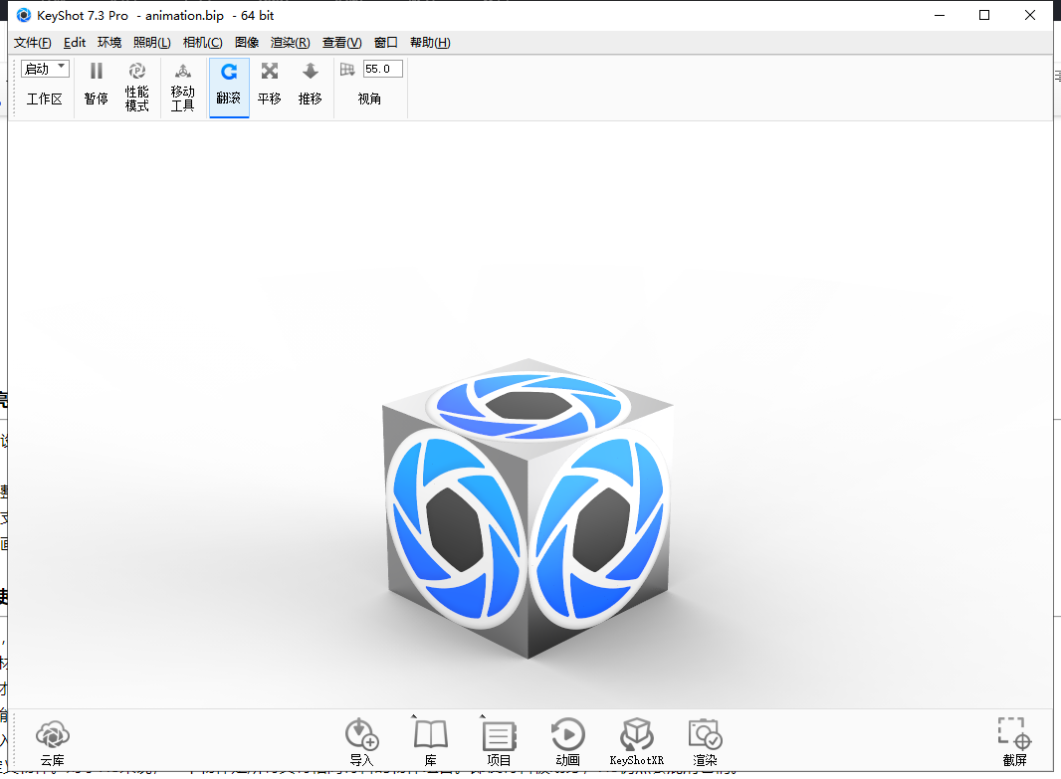The width and height of the screenshot is (1061, 779).
Task: Maximize the KeyShot window
Action: [984, 15]
